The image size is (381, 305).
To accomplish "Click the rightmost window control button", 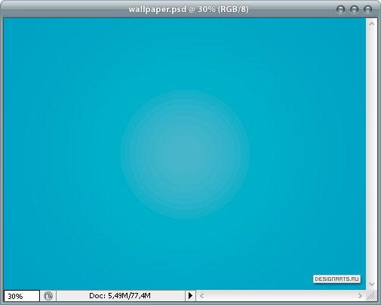I will click(368, 10).
